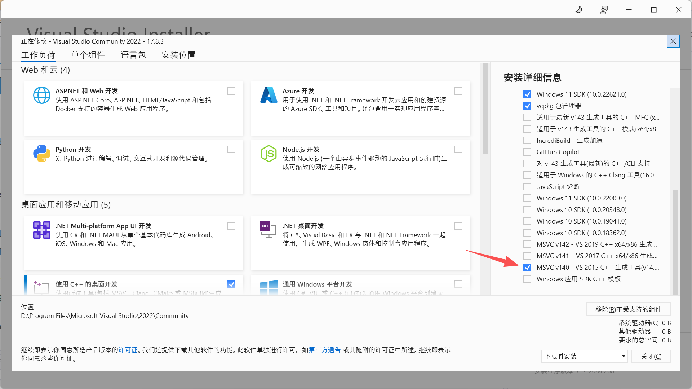This screenshot has width=692, height=389.
Task: Click the install location path text
Action: 105,316
